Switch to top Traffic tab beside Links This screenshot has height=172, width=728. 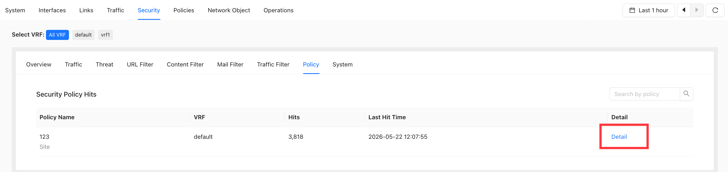pyautogui.click(x=115, y=10)
